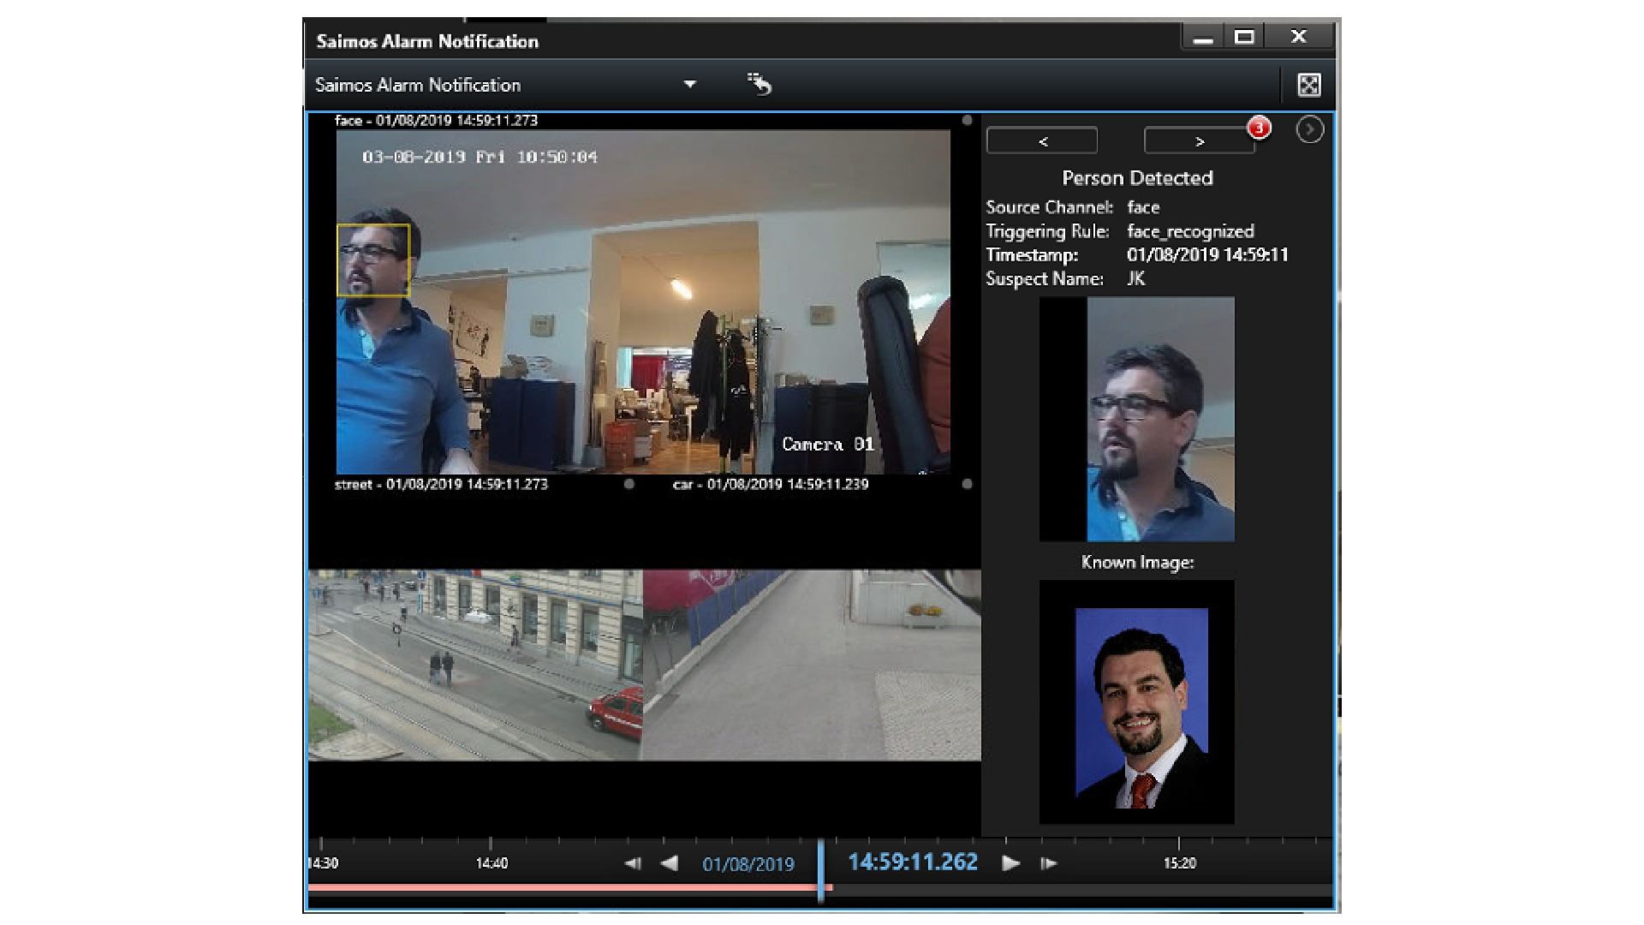This screenshot has height=925, width=1644.
Task: Click the Person Detected heading
Action: coord(1137,178)
